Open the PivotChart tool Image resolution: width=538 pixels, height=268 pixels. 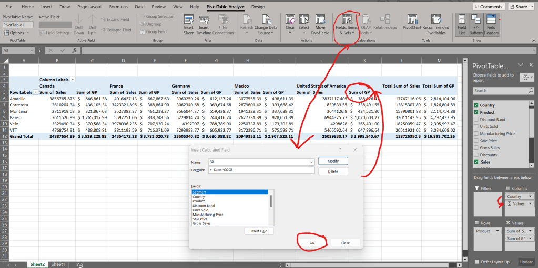412,19
